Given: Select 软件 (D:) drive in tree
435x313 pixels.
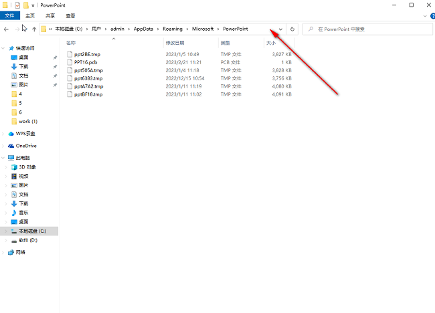Looking at the screenshot, I should pos(28,240).
